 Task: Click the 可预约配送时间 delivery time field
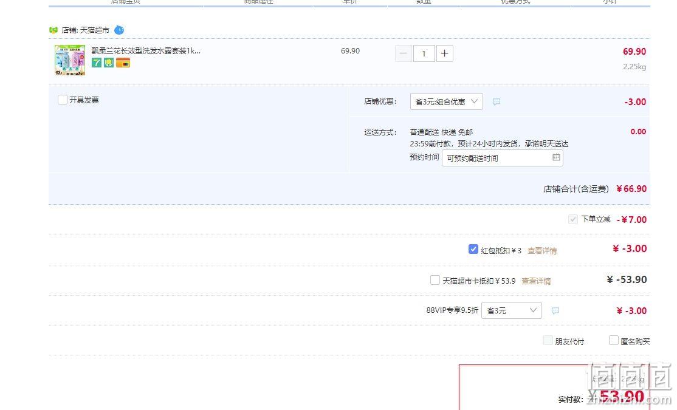pyautogui.click(x=503, y=158)
